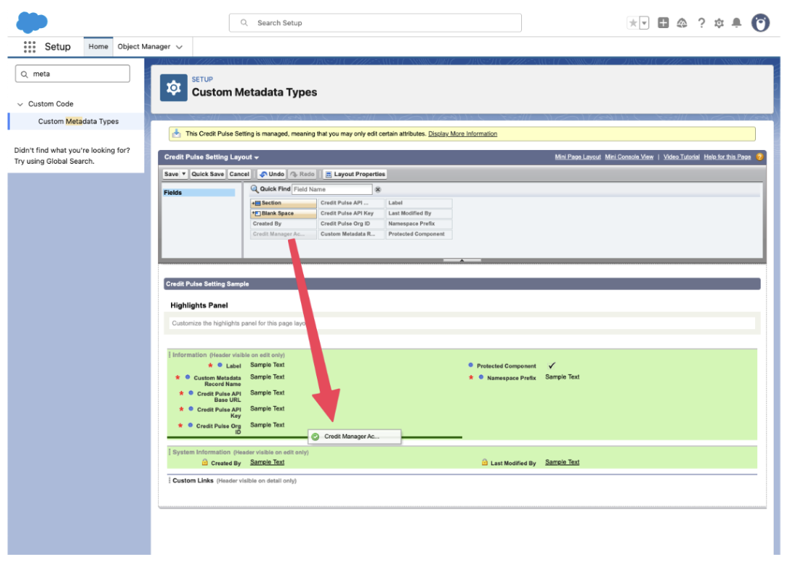Click the Display More Information link
Image resolution: width=789 pixels, height=562 pixels.
click(462, 134)
